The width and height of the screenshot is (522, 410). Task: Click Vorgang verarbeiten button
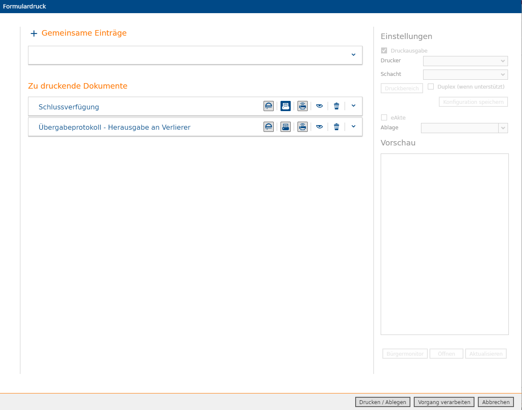(x=444, y=402)
